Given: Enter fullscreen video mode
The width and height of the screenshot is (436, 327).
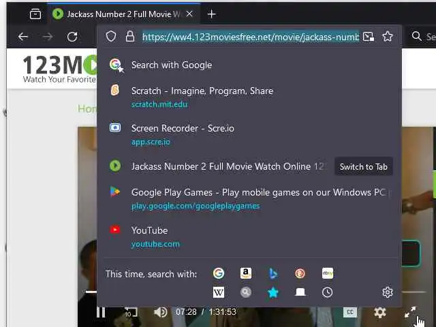Looking at the screenshot, I should (410, 312).
